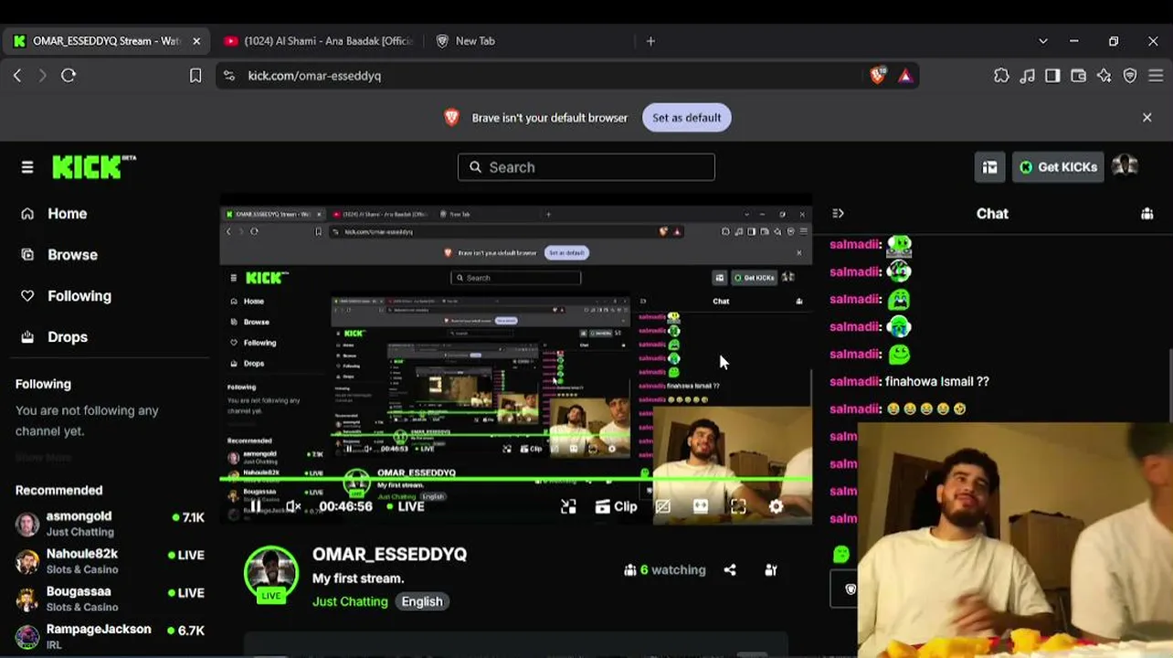Select the OMAR_ESSEDDYQ Stream tab
Image resolution: width=1173 pixels, height=658 pixels.
point(106,41)
